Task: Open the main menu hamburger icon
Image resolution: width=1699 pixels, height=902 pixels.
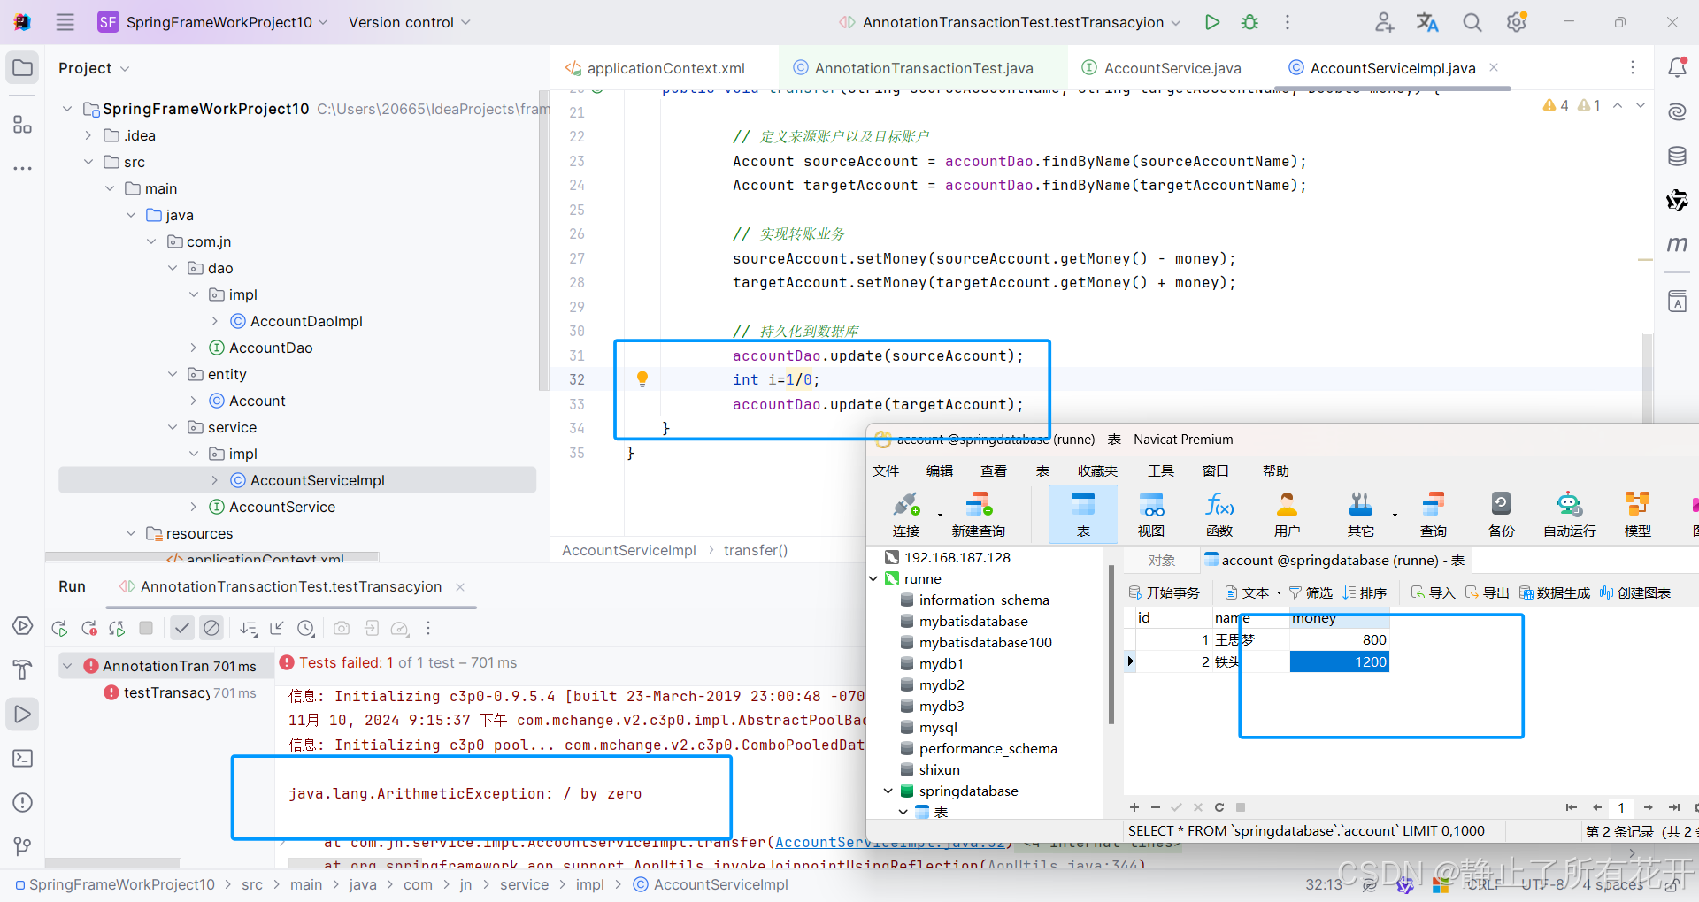Action: (65, 22)
